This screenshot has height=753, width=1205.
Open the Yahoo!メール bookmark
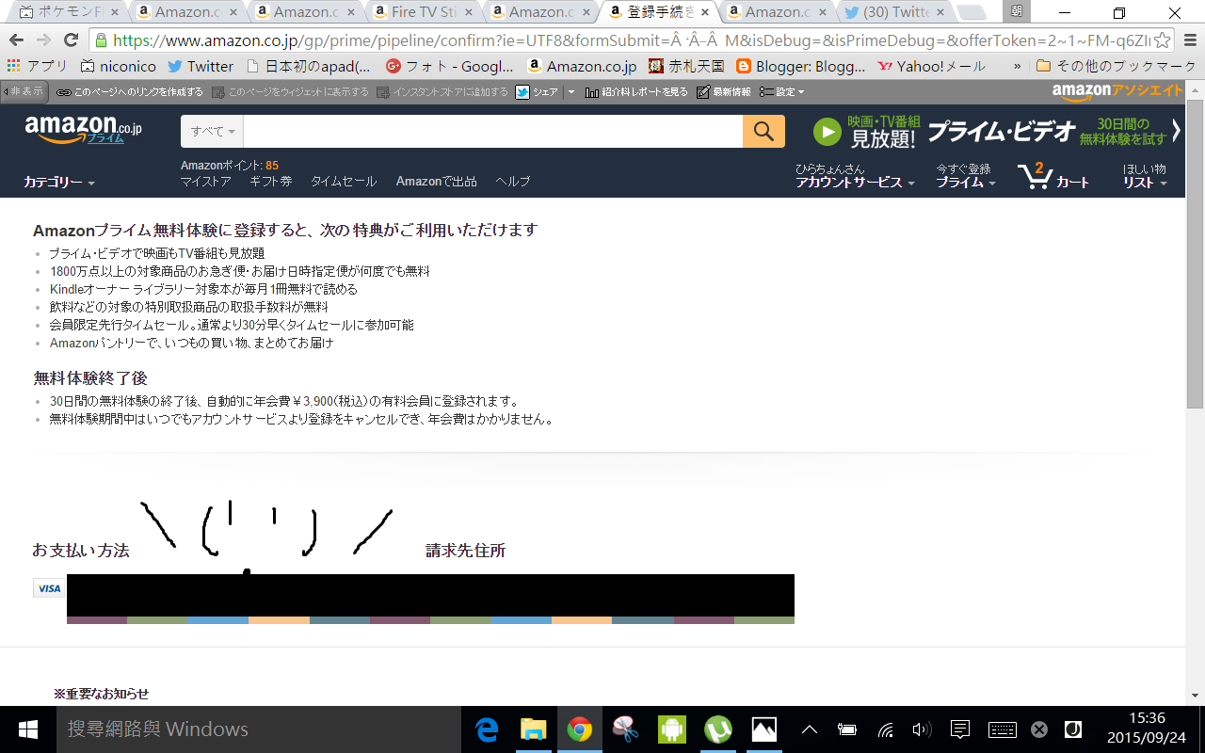(x=931, y=67)
